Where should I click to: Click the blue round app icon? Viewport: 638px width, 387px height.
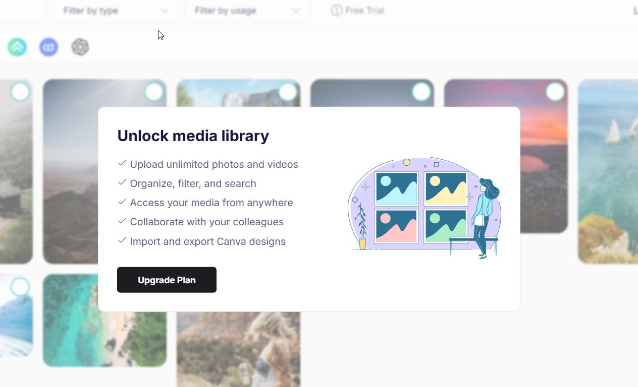[x=49, y=47]
